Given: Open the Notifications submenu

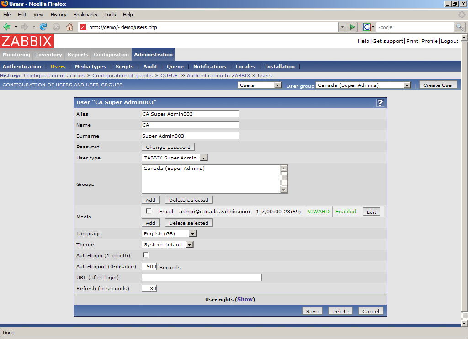Looking at the screenshot, I should 210,67.
